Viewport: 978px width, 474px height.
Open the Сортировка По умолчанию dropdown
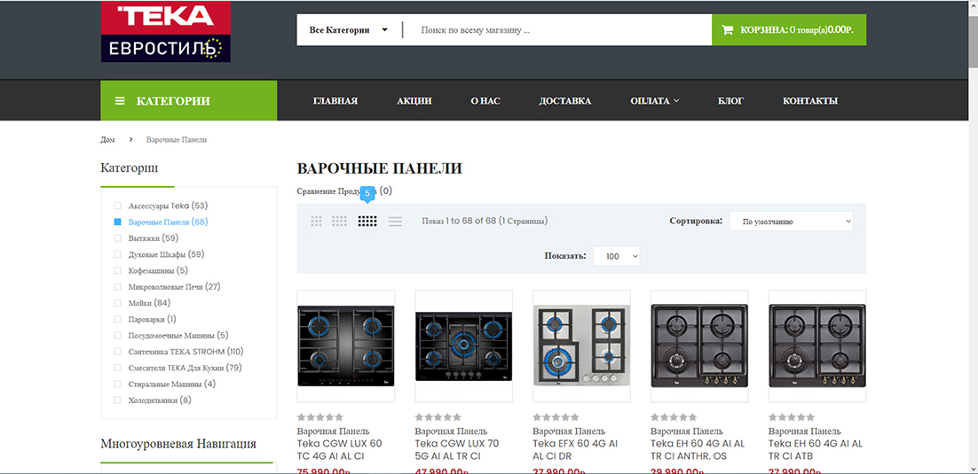coord(791,221)
